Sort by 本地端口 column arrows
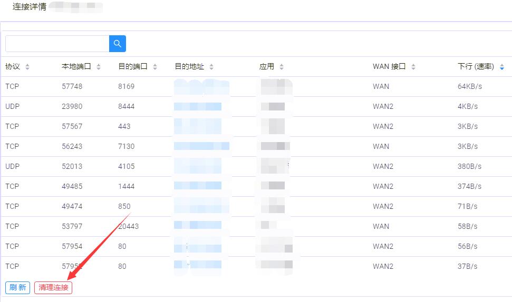This screenshot has width=512, height=302. point(99,67)
